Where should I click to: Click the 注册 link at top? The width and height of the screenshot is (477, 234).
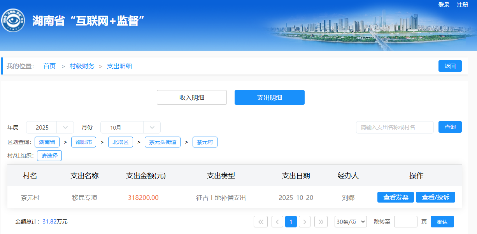(x=463, y=5)
